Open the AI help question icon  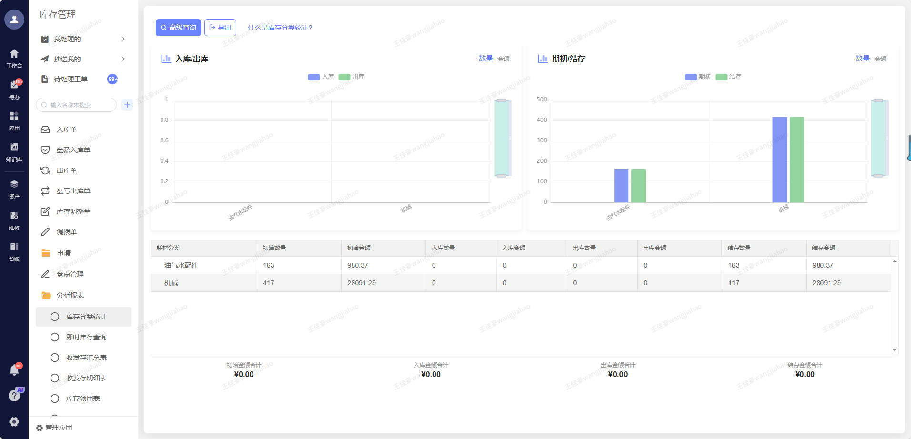(14, 395)
